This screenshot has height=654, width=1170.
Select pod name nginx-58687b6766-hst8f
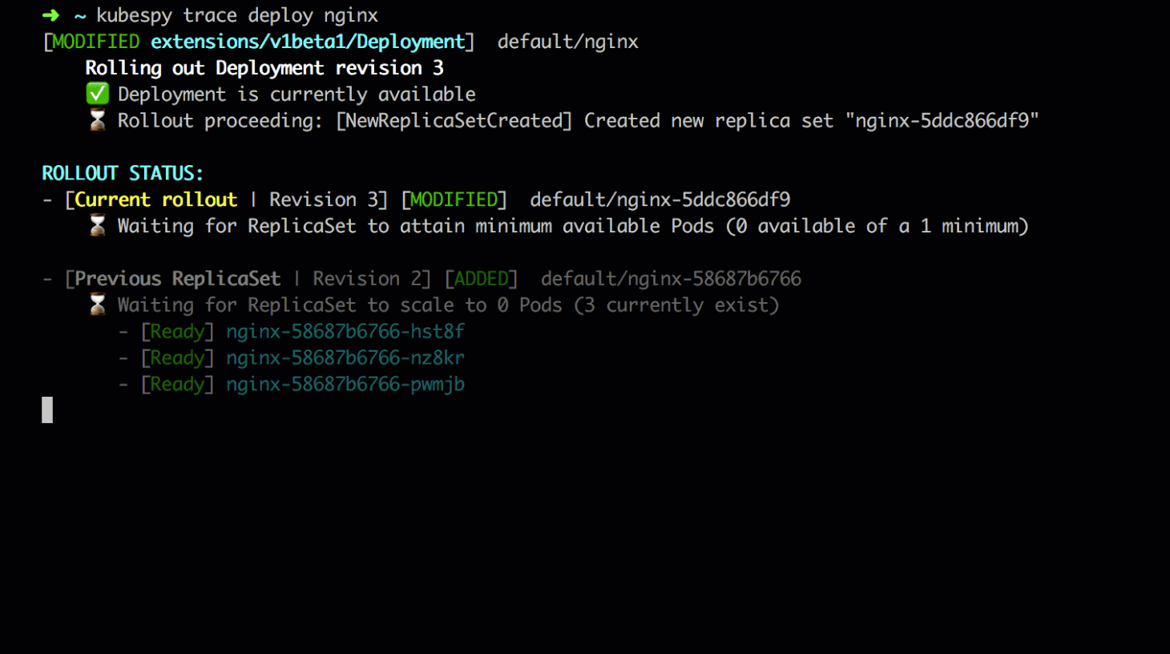(345, 331)
